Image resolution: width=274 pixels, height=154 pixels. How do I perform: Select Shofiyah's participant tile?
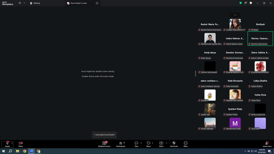[x=260, y=24]
